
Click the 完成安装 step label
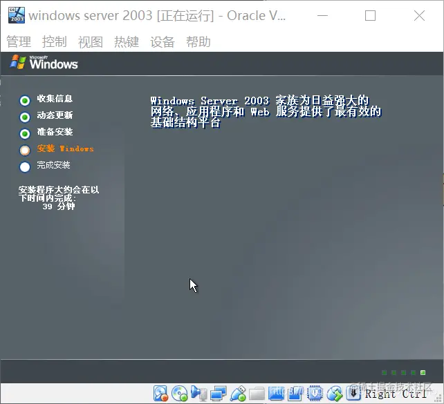coord(53,165)
